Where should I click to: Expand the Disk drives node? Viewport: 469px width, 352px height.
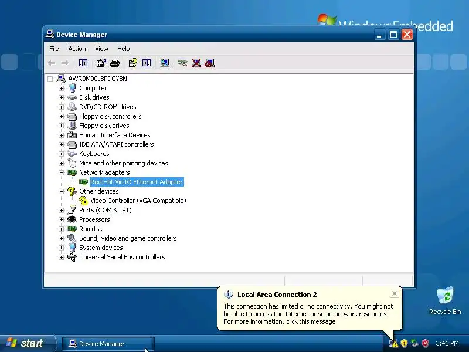62,97
